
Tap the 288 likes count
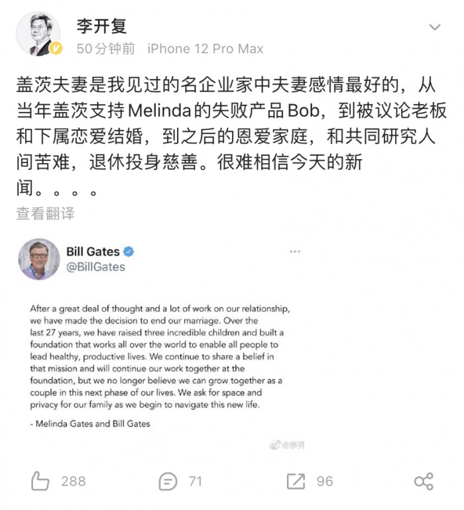click(74, 481)
